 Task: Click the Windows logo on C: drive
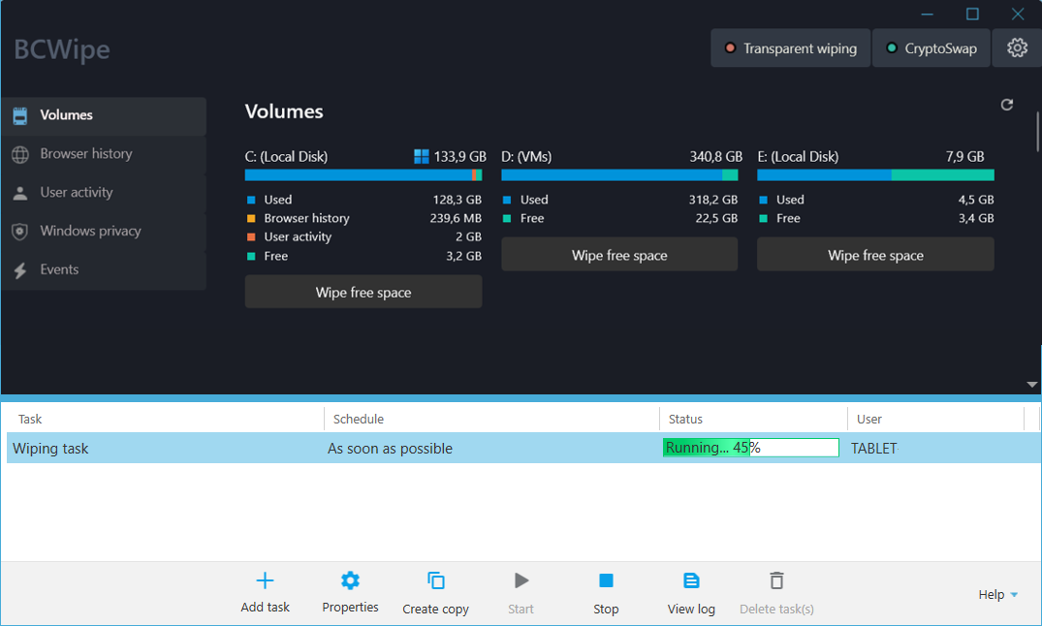click(422, 156)
